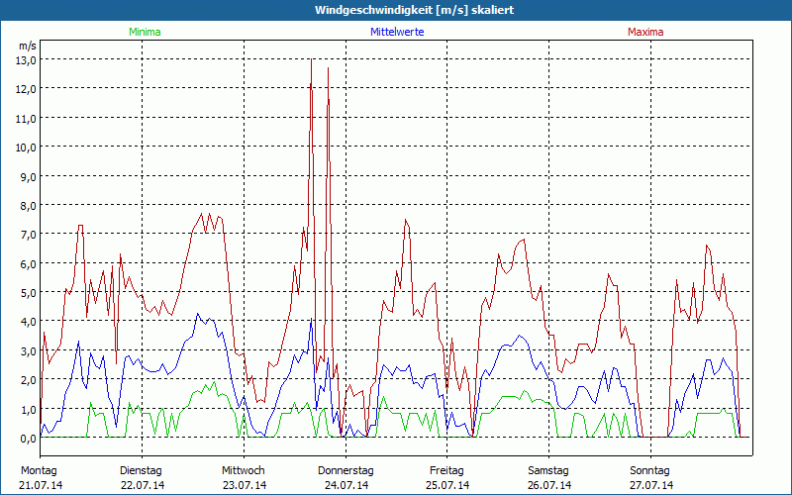Viewport: 792px width, 495px height.
Task: Click the 3,0 y-axis value
Action: pyautogui.click(x=29, y=351)
